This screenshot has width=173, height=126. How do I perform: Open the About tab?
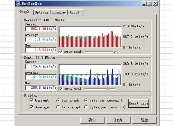coord(75,12)
